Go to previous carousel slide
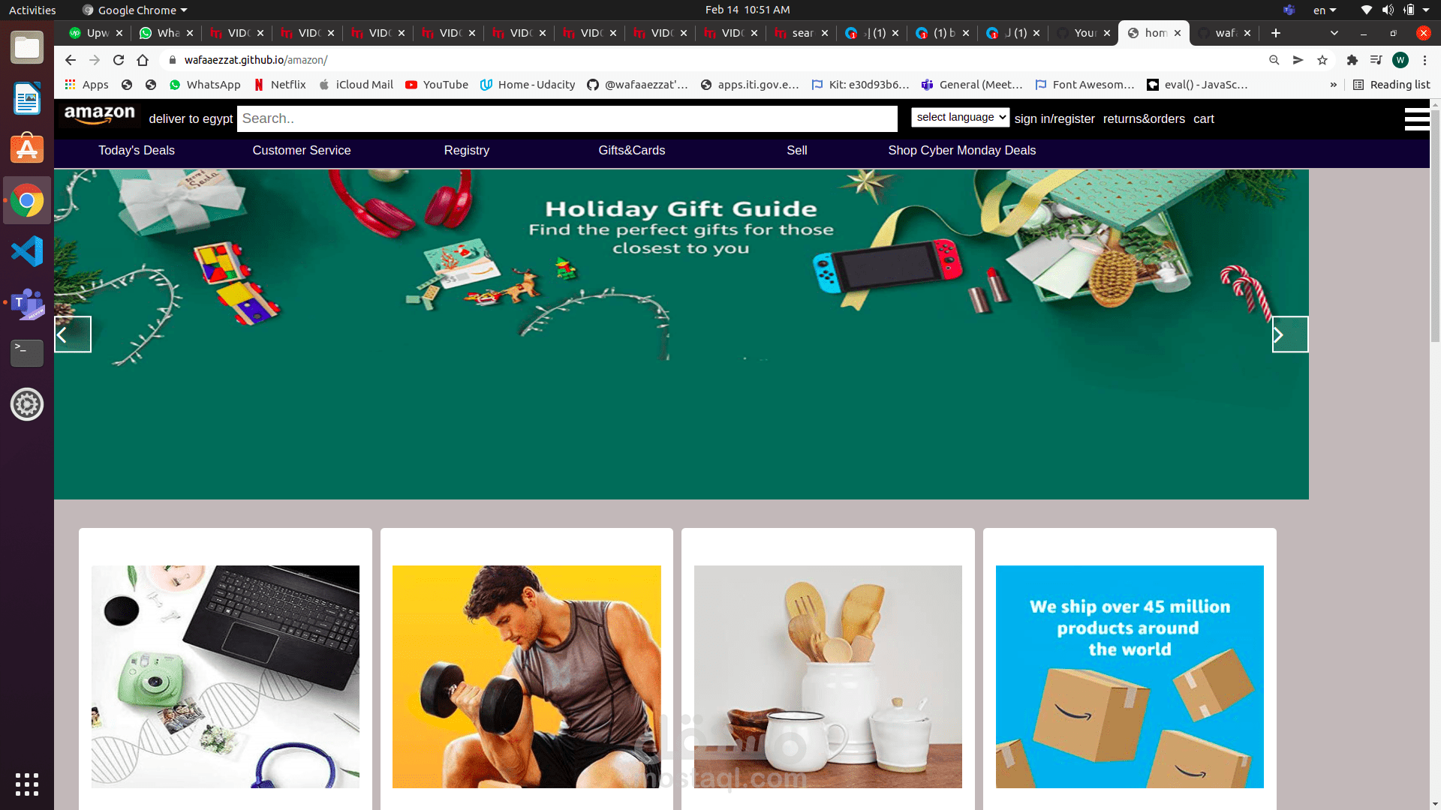The image size is (1441, 810). point(73,334)
